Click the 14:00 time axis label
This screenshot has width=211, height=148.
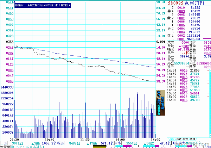pyautogui.click(x=120, y=140)
